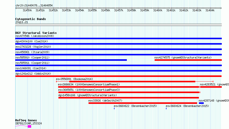Image resolution: width=229 pixels, height=129 pixels.
Task: Open nsv1066091 (Coe2014) variant label
Action: click(x=31, y=68)
